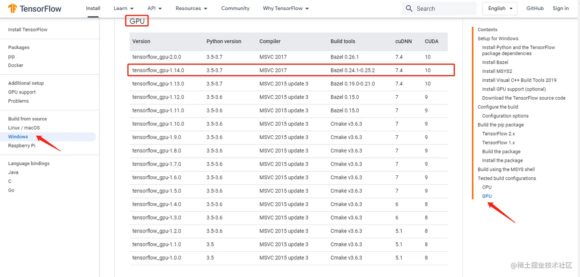
Task: Jump to Configure the build section
Action: pos(498,107)
